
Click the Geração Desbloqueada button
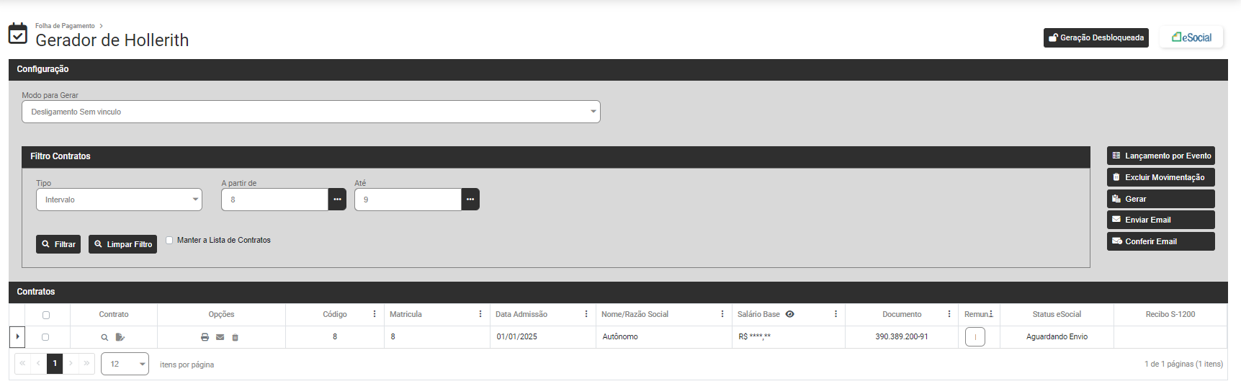[1096, 37]
